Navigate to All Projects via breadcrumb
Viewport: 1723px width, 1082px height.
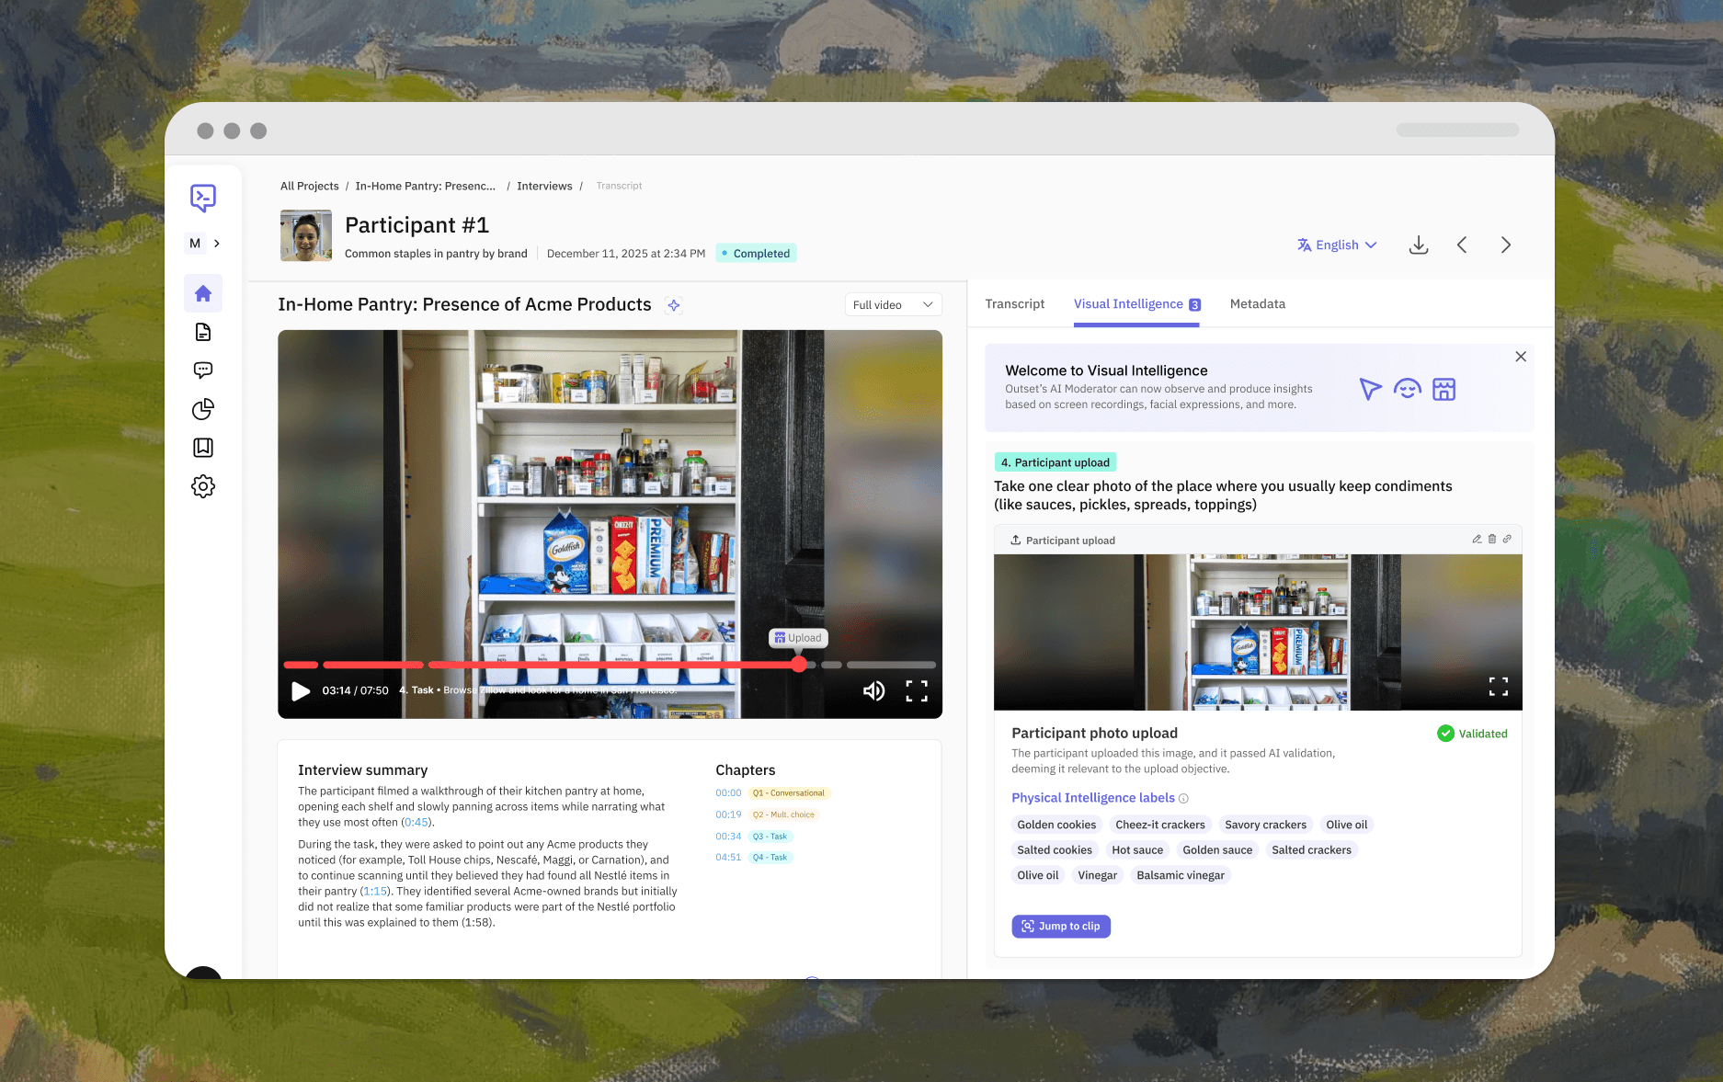pos(309,186)
